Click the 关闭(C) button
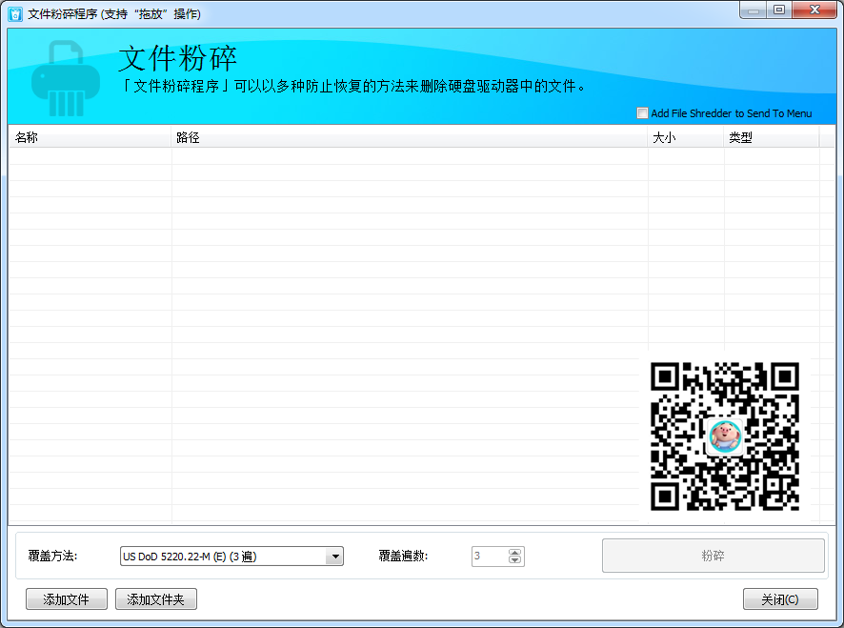Viewport: 844px width, 628px height. click(x=780, y=598)
